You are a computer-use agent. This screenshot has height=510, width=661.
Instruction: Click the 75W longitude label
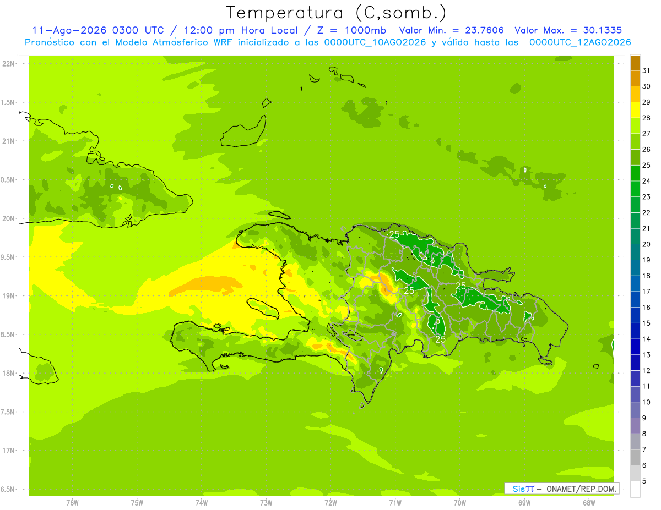pyautogui.click(x=137, y=503)
